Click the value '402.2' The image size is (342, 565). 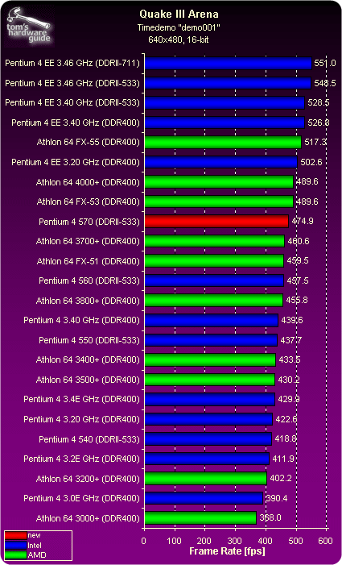click(280, 479)
